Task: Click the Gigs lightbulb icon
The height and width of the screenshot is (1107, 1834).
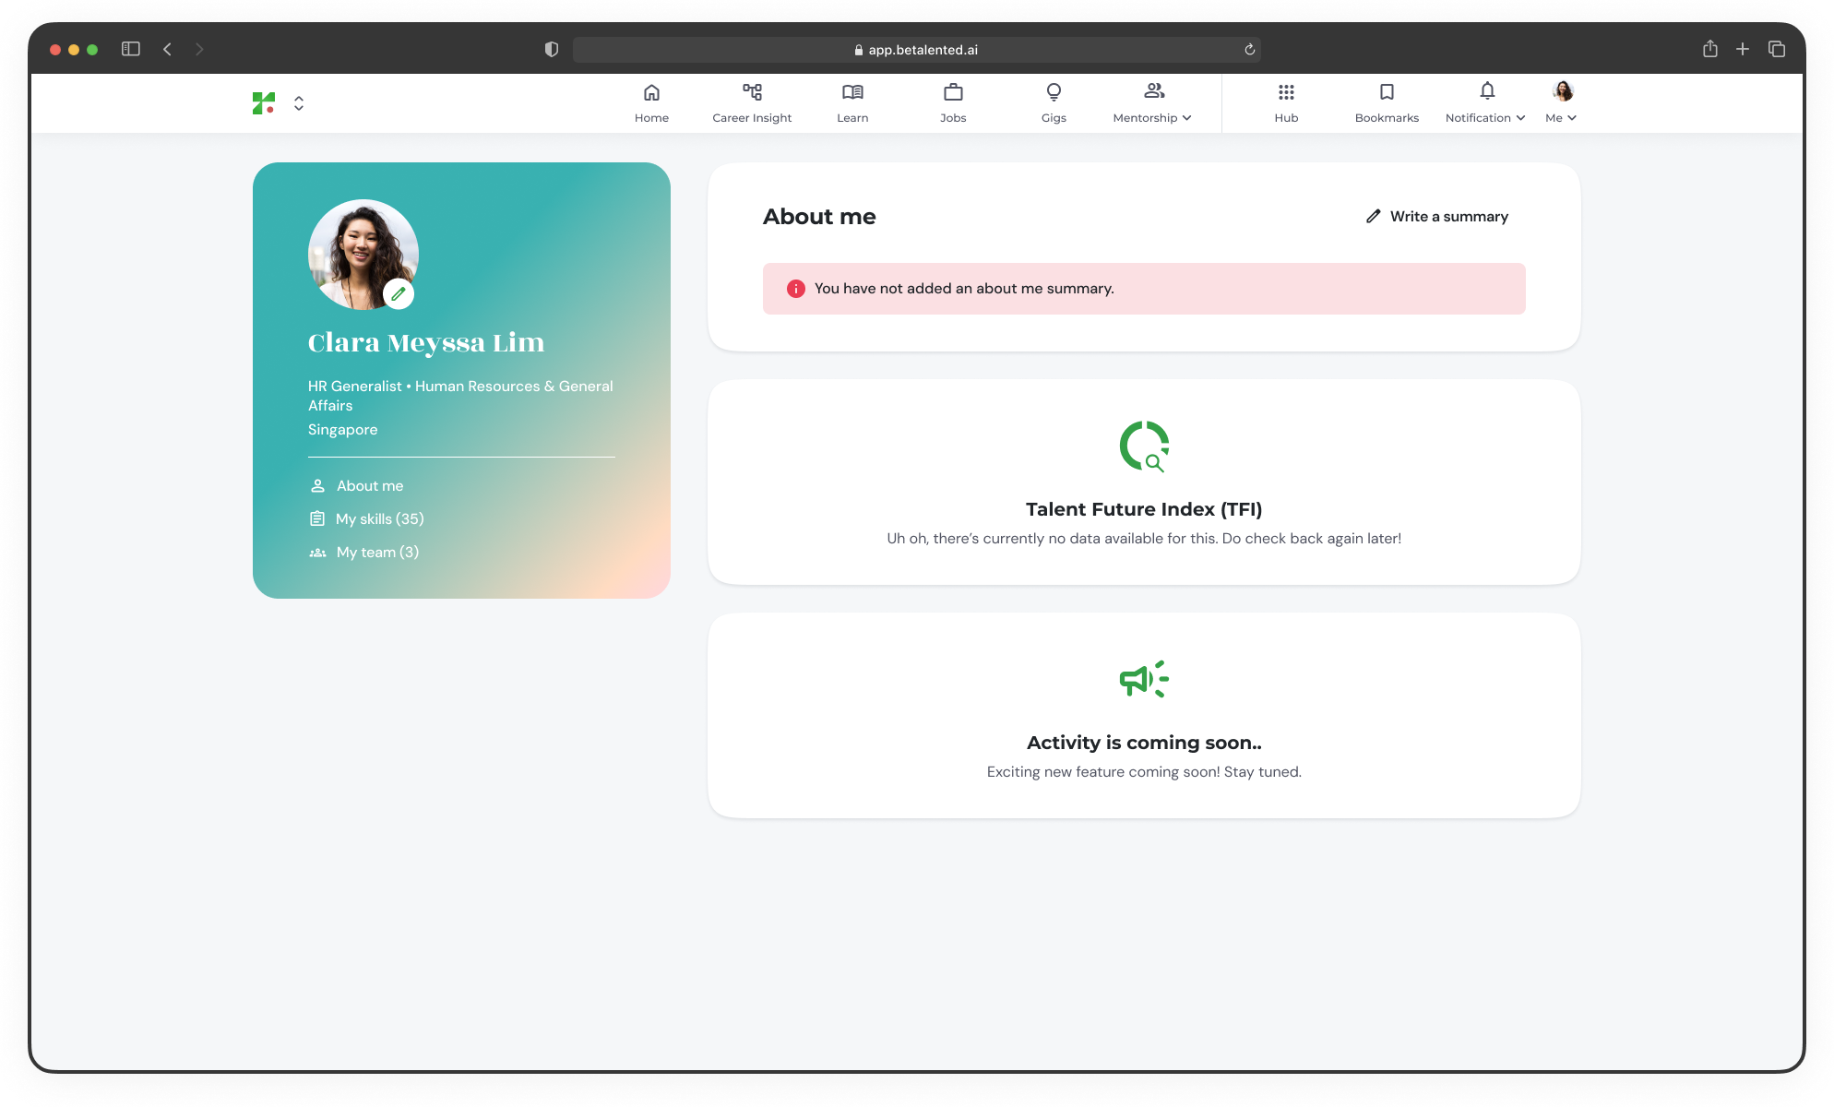Action: point(1054,93)
